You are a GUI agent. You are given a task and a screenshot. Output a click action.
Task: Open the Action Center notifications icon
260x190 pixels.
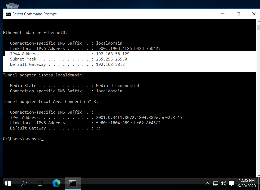coord(231,183)
